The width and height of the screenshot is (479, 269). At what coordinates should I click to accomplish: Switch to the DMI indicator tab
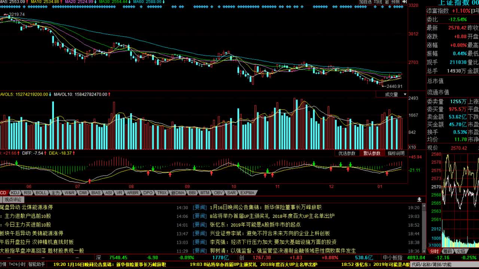83,193
